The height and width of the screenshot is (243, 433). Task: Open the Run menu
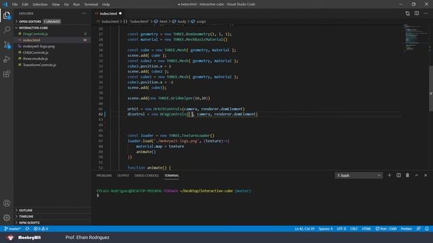76,5
